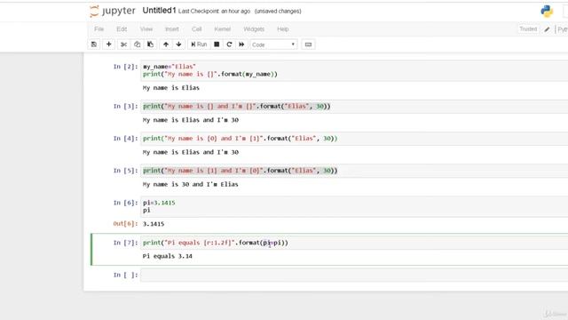This screenshot has height=320, width=568.
Task: Rename the notebook title Untitled1
Action: 159,11
